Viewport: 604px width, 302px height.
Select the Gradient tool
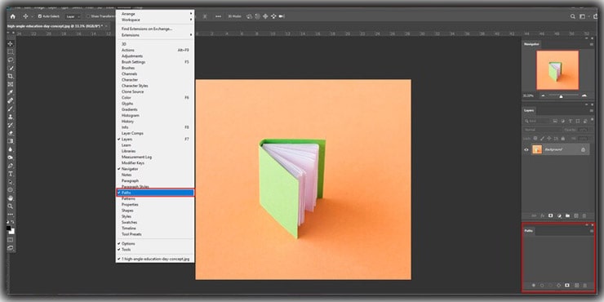11,141
